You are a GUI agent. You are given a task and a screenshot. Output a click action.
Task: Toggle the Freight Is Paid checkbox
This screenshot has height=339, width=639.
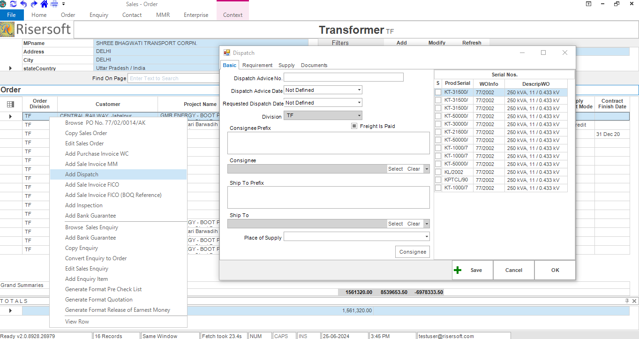click(x=354, y=126)
